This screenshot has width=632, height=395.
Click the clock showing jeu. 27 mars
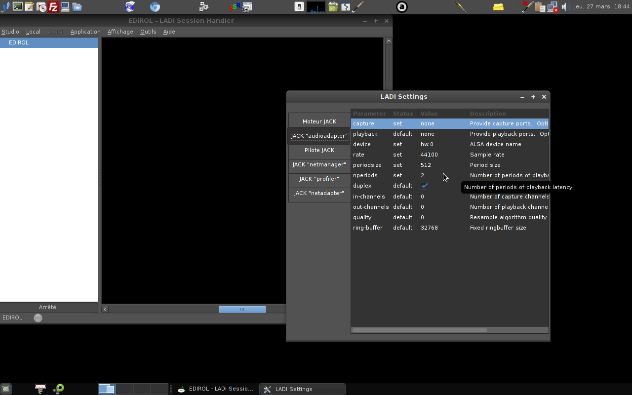click(x=602, y=7)
